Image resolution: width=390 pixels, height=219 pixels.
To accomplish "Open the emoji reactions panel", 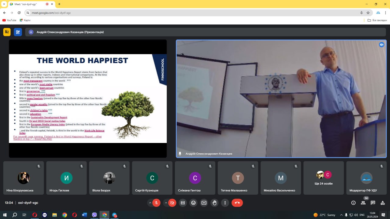I will pos(193,203).
